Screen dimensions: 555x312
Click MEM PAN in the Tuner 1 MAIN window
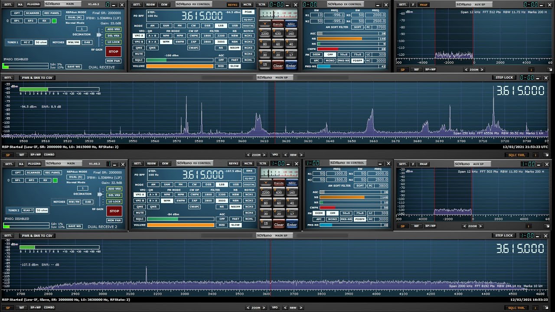coord(113,61)
